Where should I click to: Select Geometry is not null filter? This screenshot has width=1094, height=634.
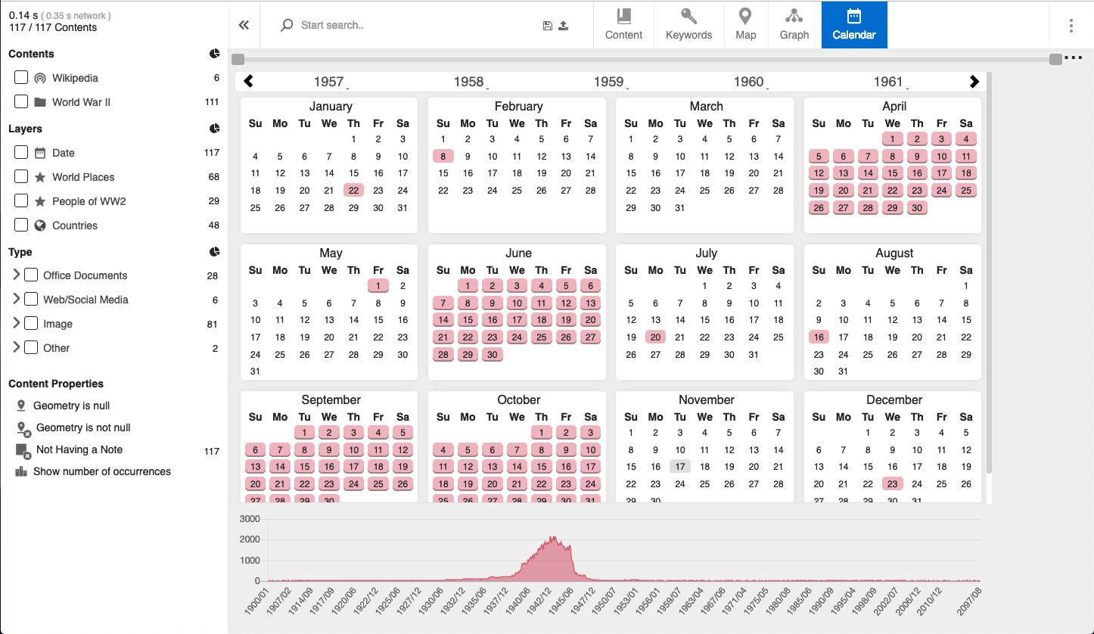pyautogui.click(x=83, y=427)
